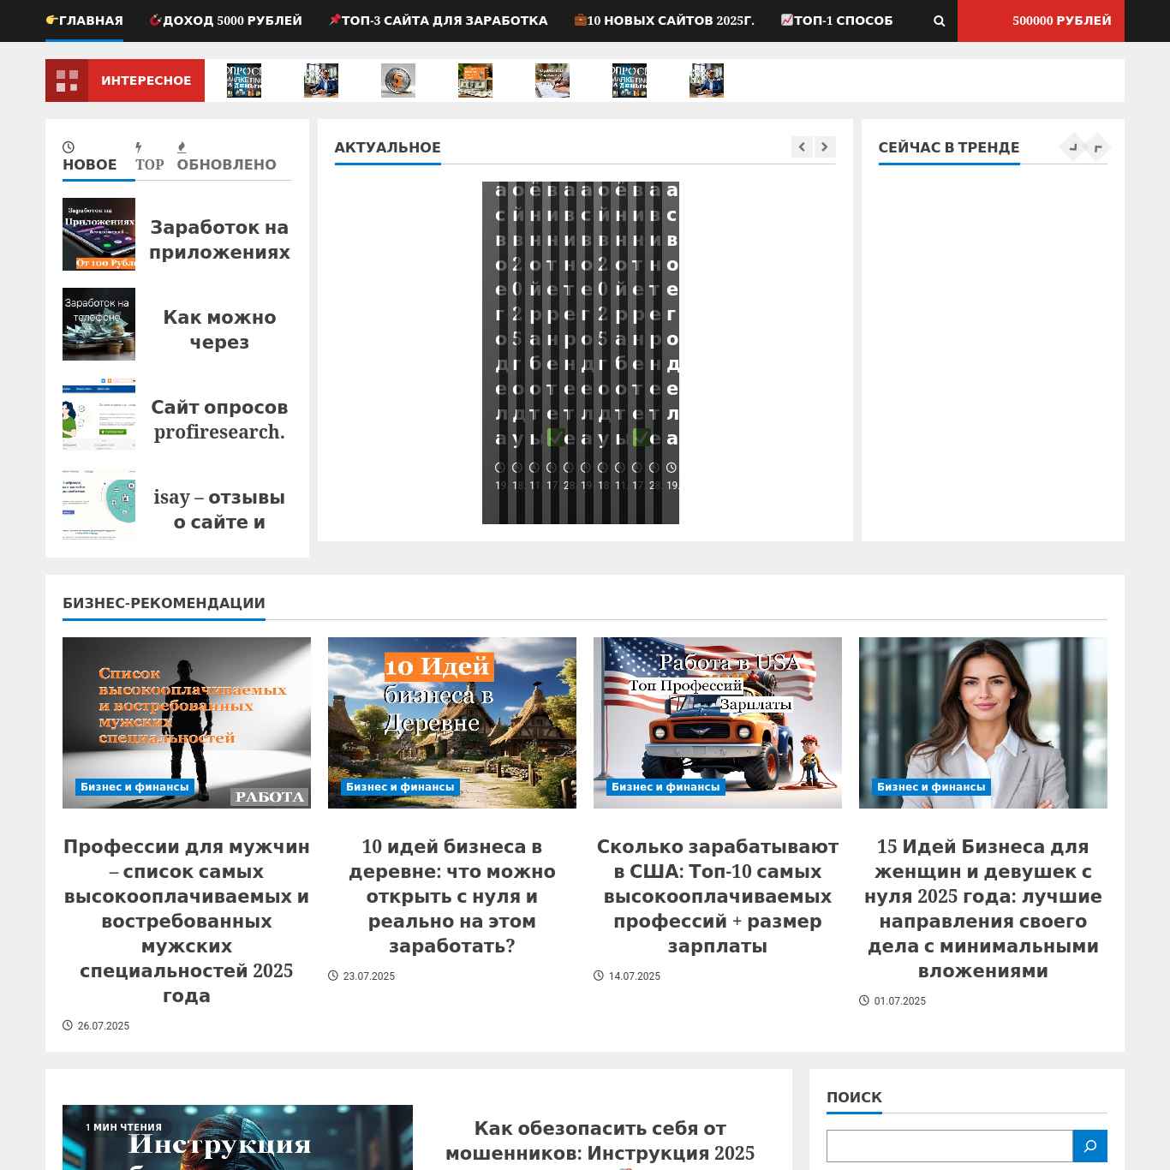Open the 10 идей бизнеса в деревне article
The height and width of the screenshot is (1170, 1170).
pos(451,896)
